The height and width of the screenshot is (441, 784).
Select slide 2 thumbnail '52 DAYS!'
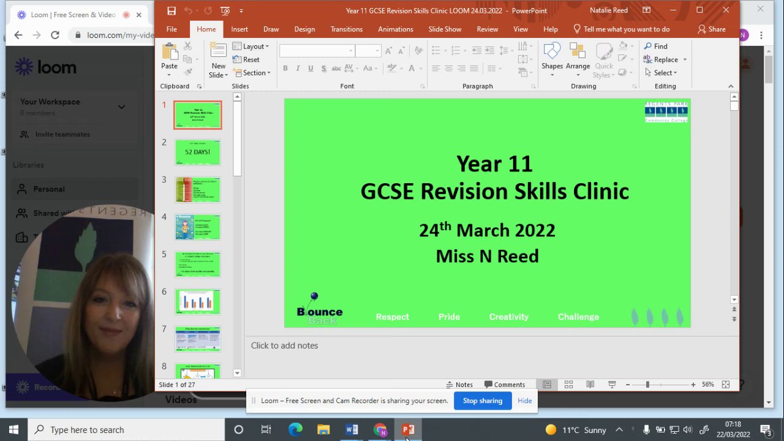[197, 152]
